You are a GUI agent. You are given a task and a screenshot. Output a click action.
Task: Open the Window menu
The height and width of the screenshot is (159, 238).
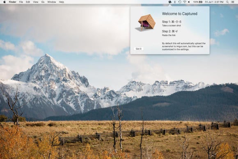point(52,2)
